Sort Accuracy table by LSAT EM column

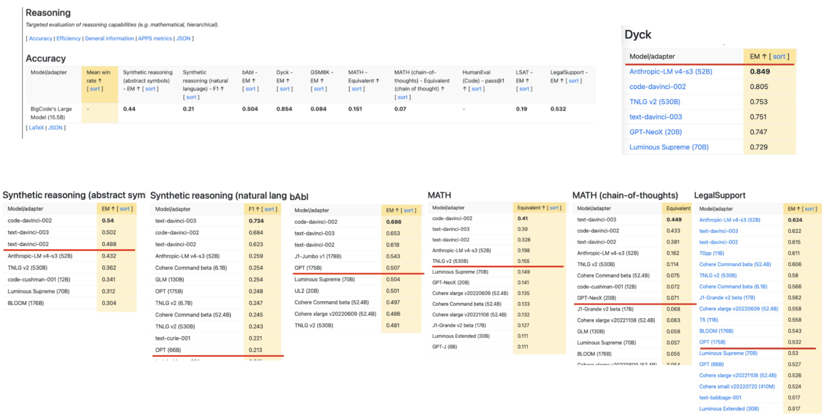click(524, 89)
